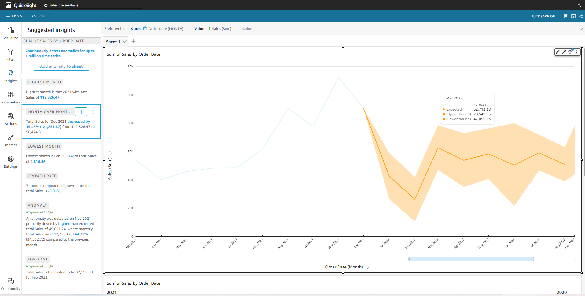
Task: Click 4,810.56 lowest sales value
Action: click(x=38, y=162)
